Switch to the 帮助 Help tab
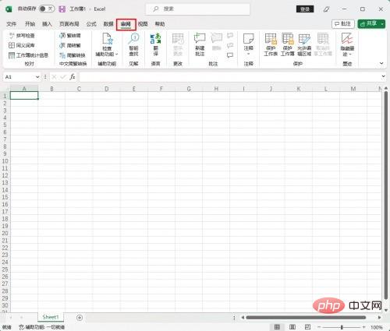This screenshot has height=331, width=390. (x=160, y=24)
